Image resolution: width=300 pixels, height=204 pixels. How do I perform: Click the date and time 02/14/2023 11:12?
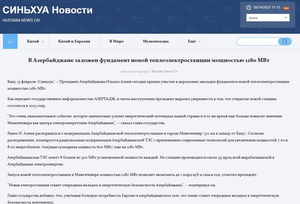tap(267, 7)
